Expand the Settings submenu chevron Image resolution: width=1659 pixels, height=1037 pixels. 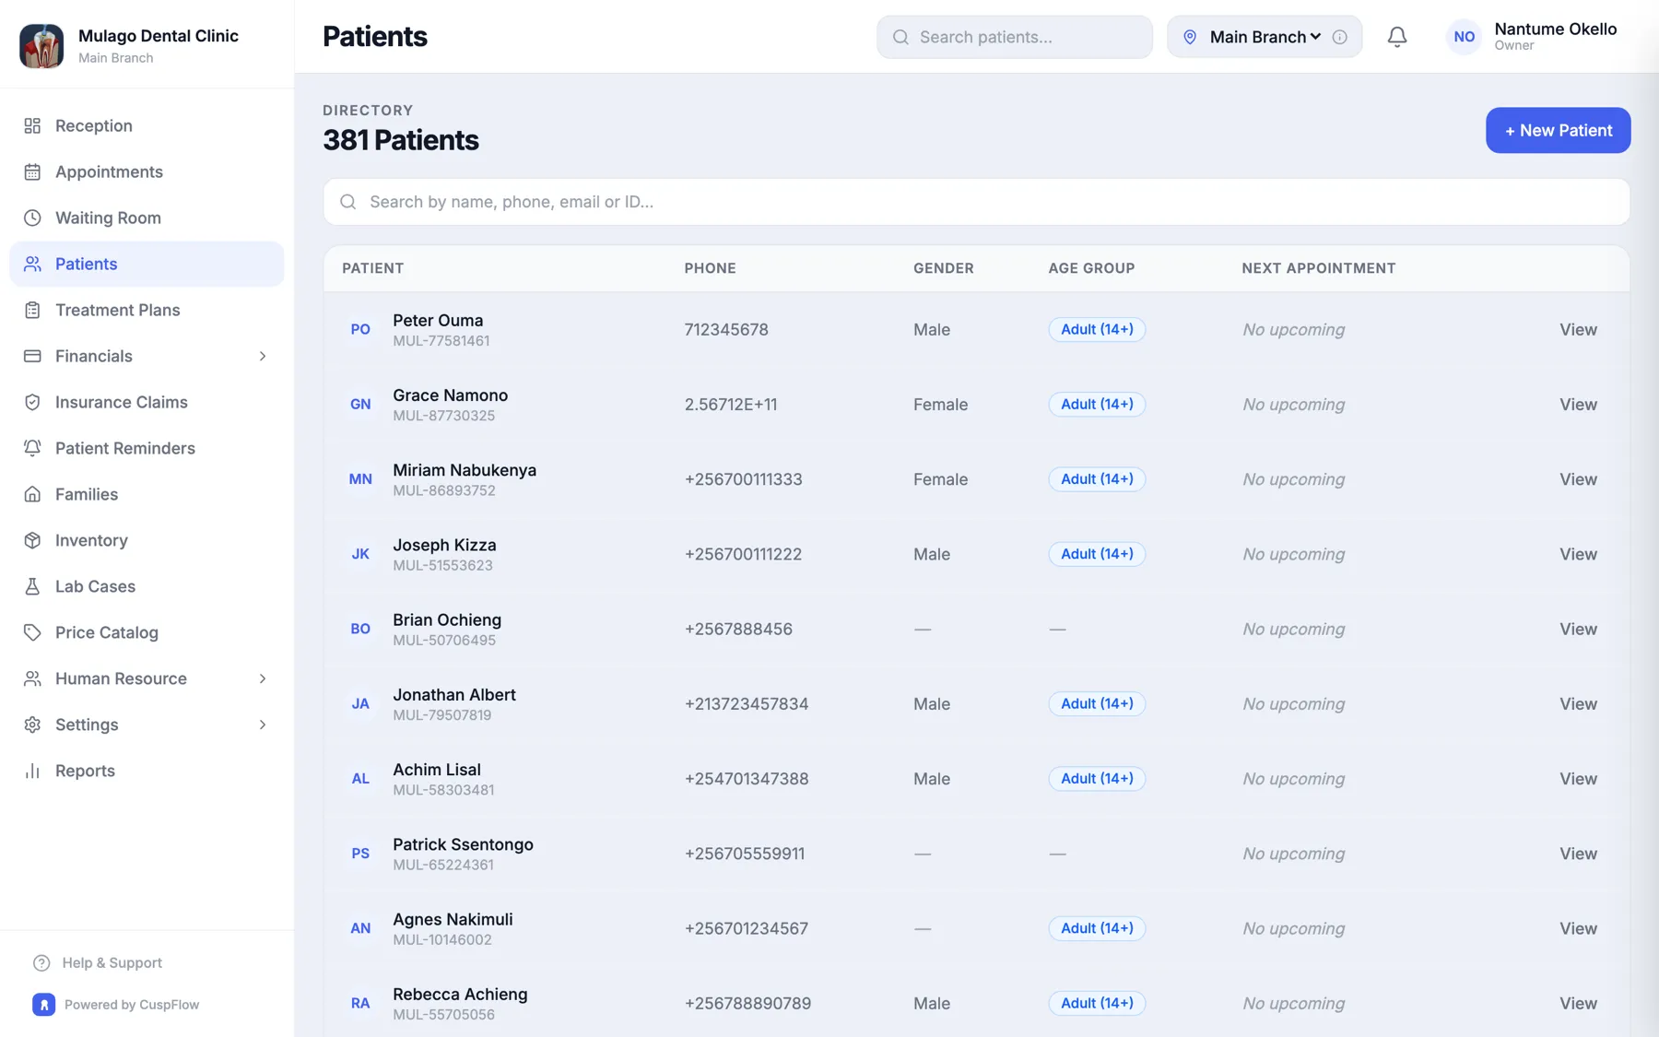pos(263,725)
